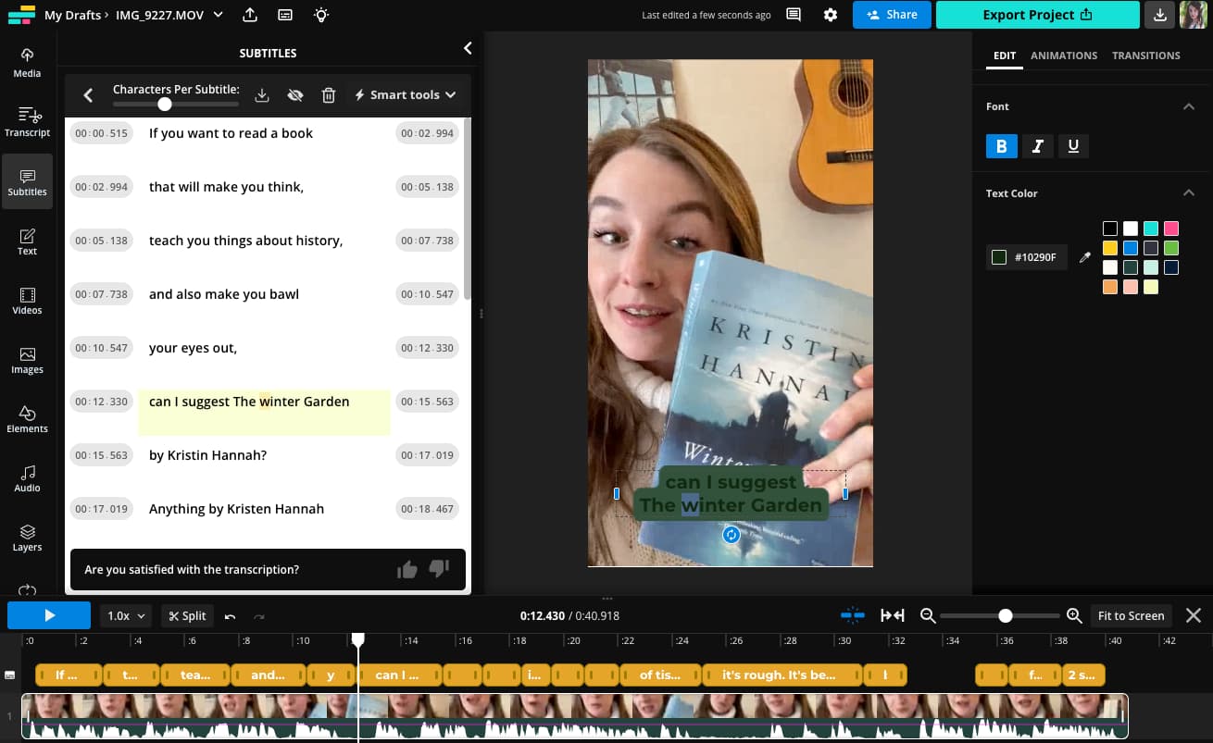The width and height of the screenshot is (1213, 743).
Task: Click the upload icon in the top bar
Action: (x=250, y=15)
